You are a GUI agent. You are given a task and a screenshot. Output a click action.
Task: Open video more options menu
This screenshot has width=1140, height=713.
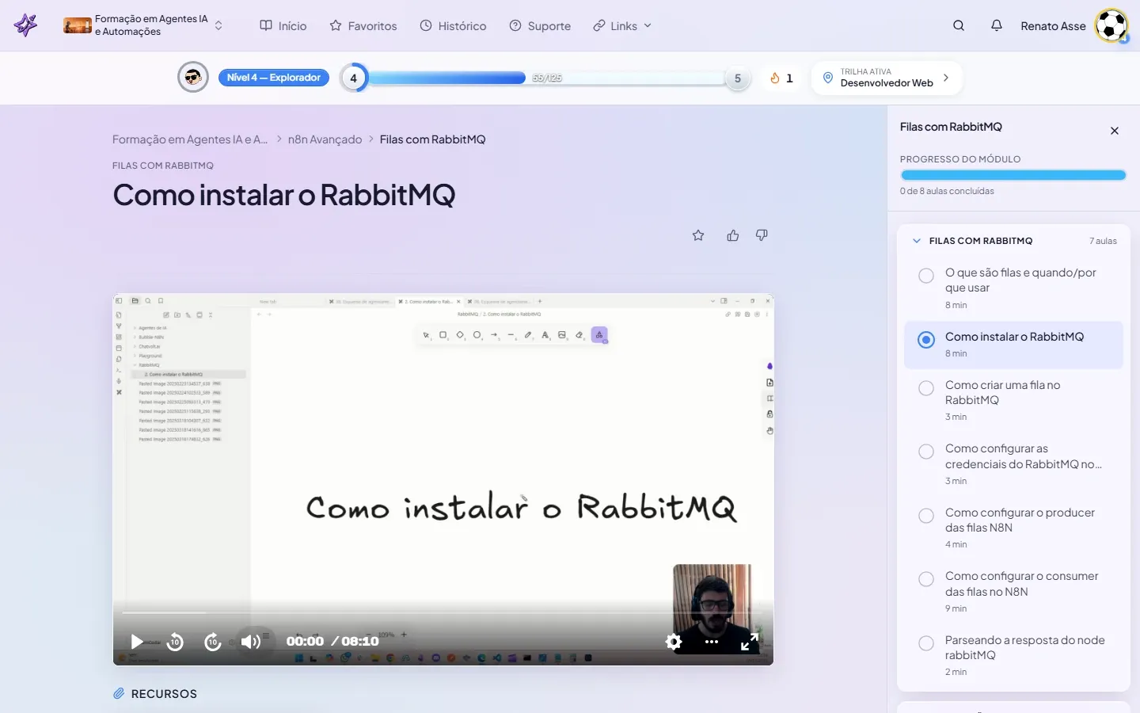tap(712, 642)
